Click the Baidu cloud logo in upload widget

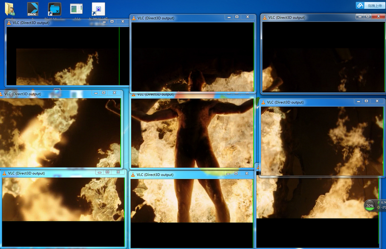click(360, 5)
